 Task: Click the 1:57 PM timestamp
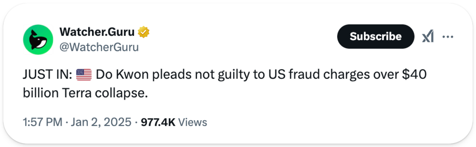tap(42, 122)
